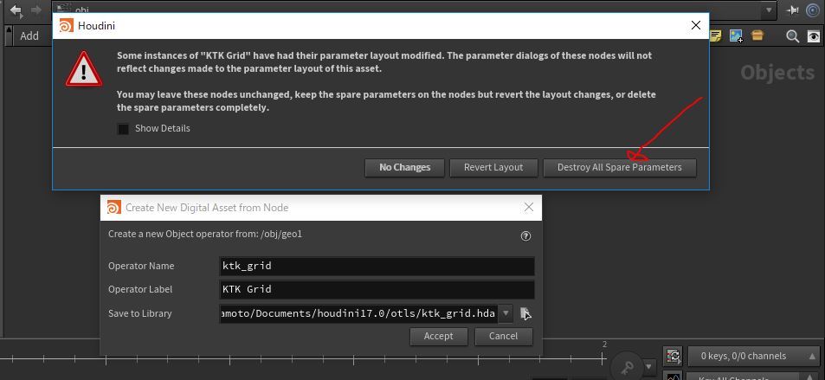
Task: Click the forward navigation arrow in network editor
Action: coord(35,10)
